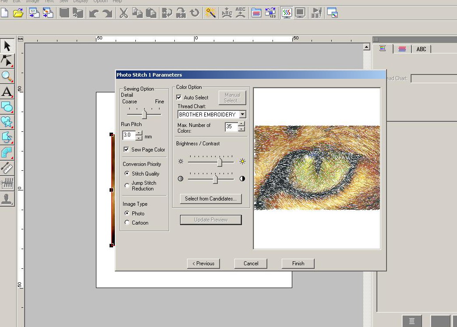Viewport: 457px width, 327px height.
Task: Click the Brightness slider handle
Action: pyautogui.click(x=220, y=162)
